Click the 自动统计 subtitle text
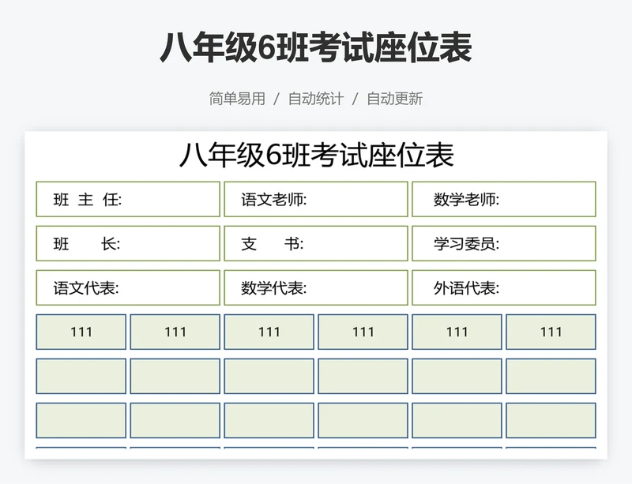This screenshot has width=632, height=484. [x=316, y=99]
